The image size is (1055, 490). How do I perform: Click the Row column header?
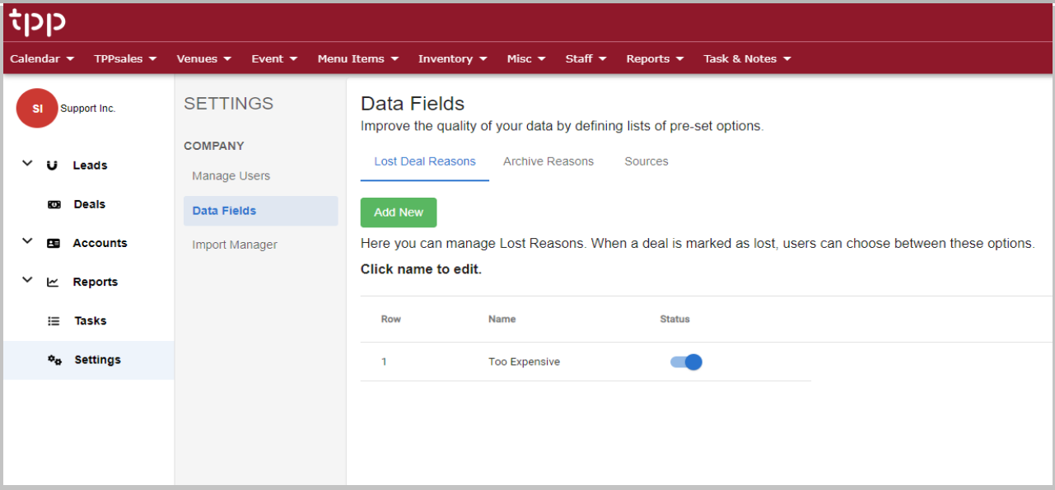click(x=391, y=319)
